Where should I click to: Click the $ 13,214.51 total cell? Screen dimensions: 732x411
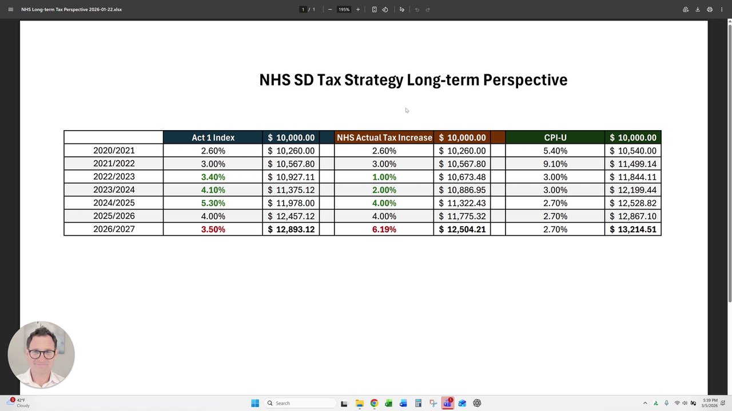[633, 229]
